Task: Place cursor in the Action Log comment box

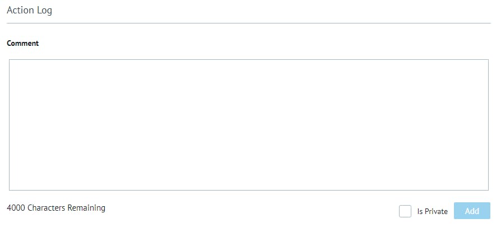Action: tap(248, 125)
